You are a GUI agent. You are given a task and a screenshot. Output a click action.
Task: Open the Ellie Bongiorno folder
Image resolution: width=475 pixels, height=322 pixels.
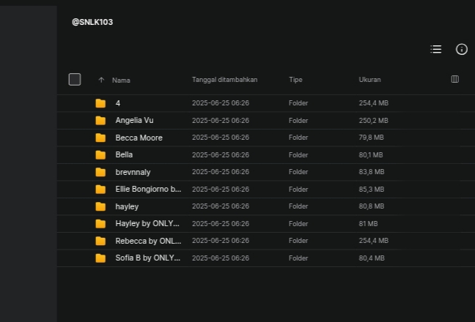click(x=148, y=189)
